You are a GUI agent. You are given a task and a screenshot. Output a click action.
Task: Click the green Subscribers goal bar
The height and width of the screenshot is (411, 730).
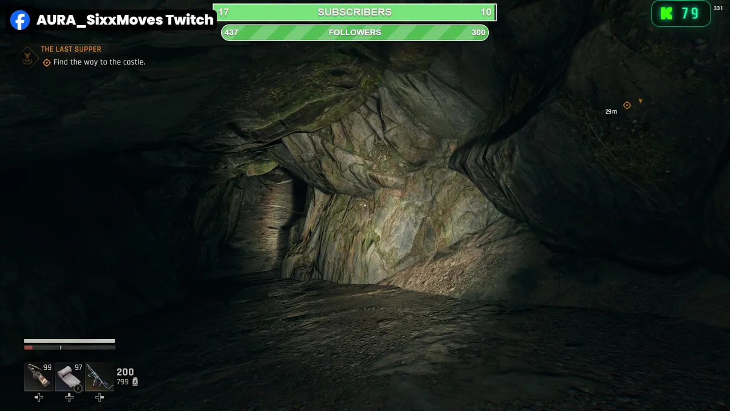tap(355, 13)
